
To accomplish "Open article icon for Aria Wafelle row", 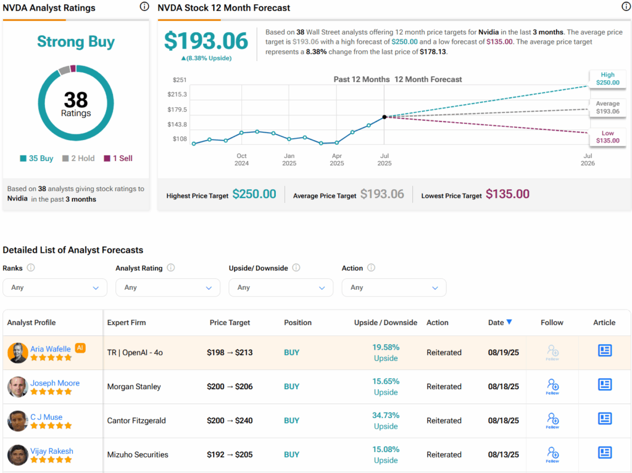I will tap(604, 351).
